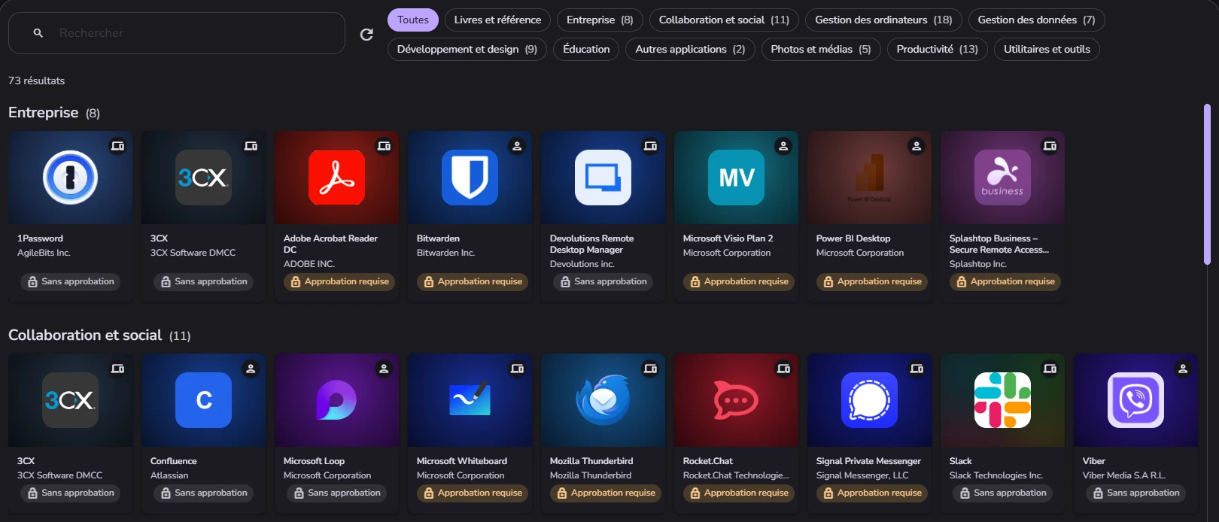Open Devolutions Remote Desktop Manager icon
The width and height of the screenshot is (1219, 522).
click(x=603, y=178)
